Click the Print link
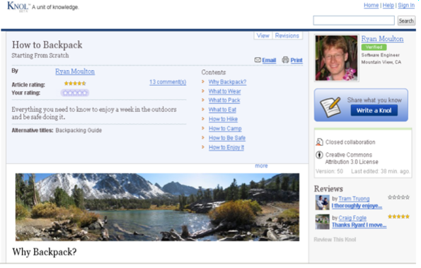 296,60
